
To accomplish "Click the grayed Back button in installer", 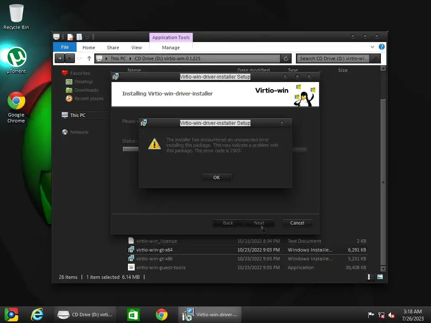I will pyautogui.click(x=228, y=223).
